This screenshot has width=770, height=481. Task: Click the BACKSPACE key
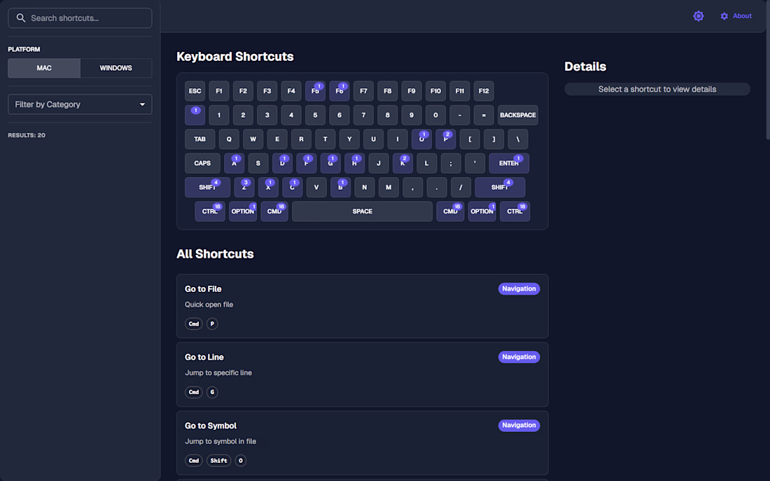coord(517,115)
